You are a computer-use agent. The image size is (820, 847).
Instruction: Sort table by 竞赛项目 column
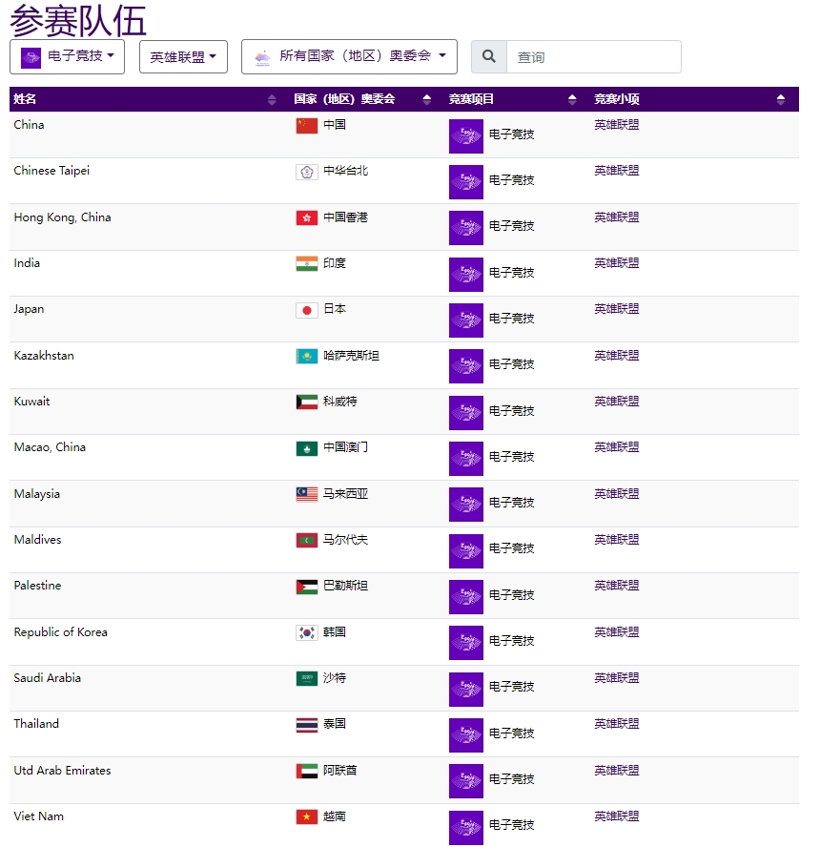pyautogui.click(x=572, y=99)
